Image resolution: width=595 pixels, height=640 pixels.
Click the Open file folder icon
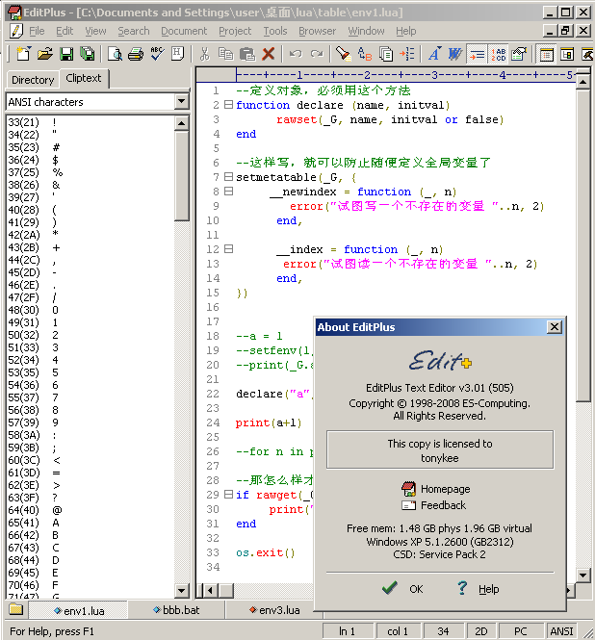[x=45, y=54]
